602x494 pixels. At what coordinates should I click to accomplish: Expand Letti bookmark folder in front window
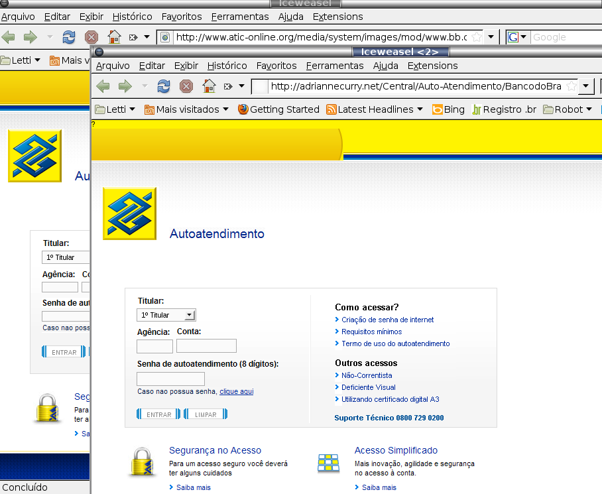coord(115,109)
